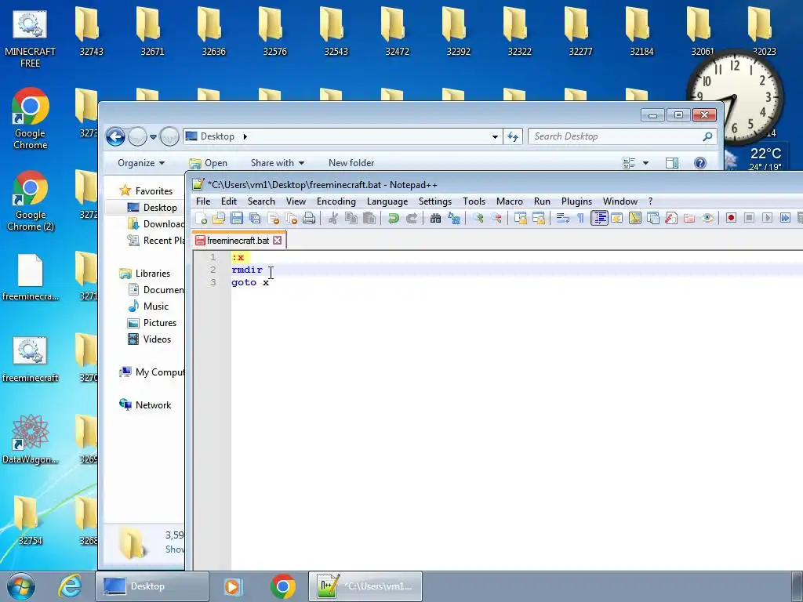
Task: Click New folder in Explorer
Action: coord(351,163)
